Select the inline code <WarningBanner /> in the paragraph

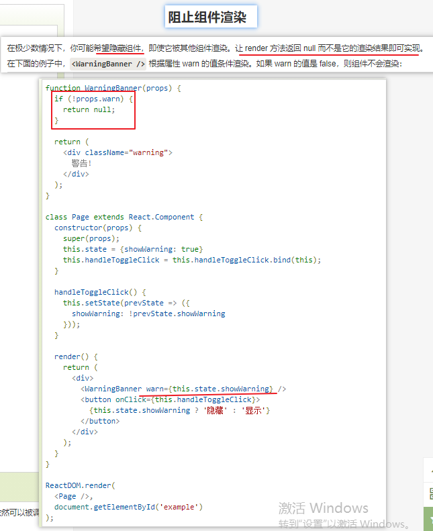pos(108,64)
